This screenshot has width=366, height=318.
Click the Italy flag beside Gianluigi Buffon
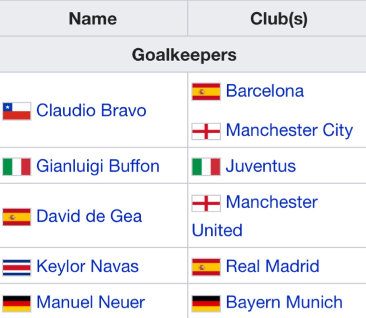tap(17, 167)
